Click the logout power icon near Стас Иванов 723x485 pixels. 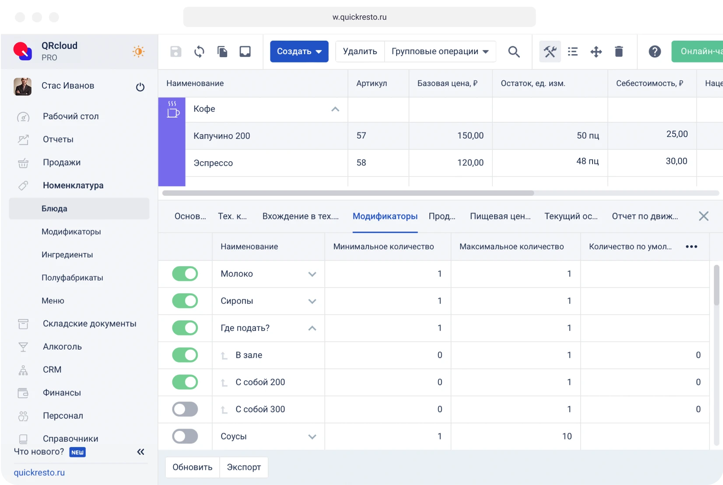pos(140,87)
